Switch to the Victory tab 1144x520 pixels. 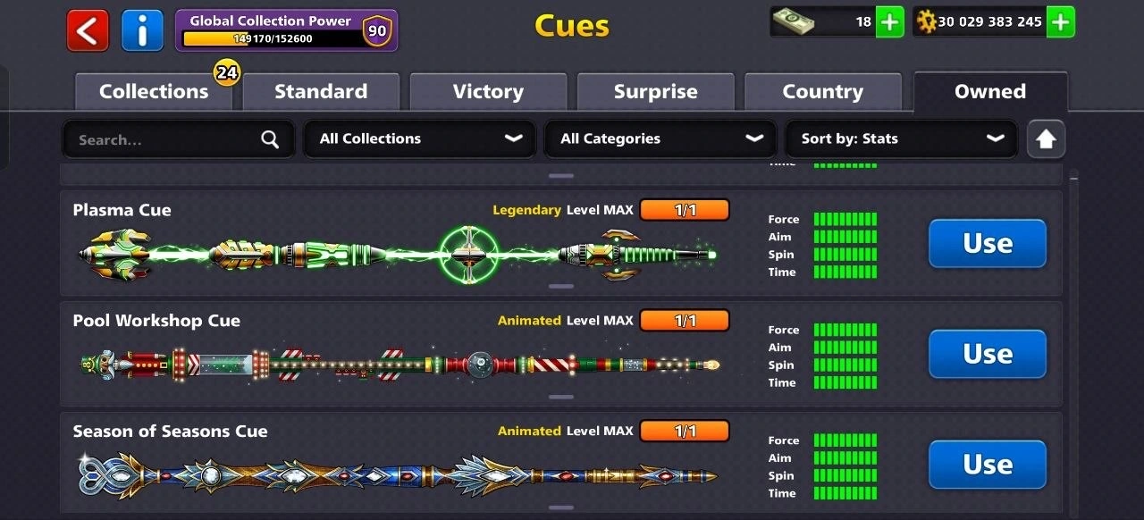[x=488, y=91]
